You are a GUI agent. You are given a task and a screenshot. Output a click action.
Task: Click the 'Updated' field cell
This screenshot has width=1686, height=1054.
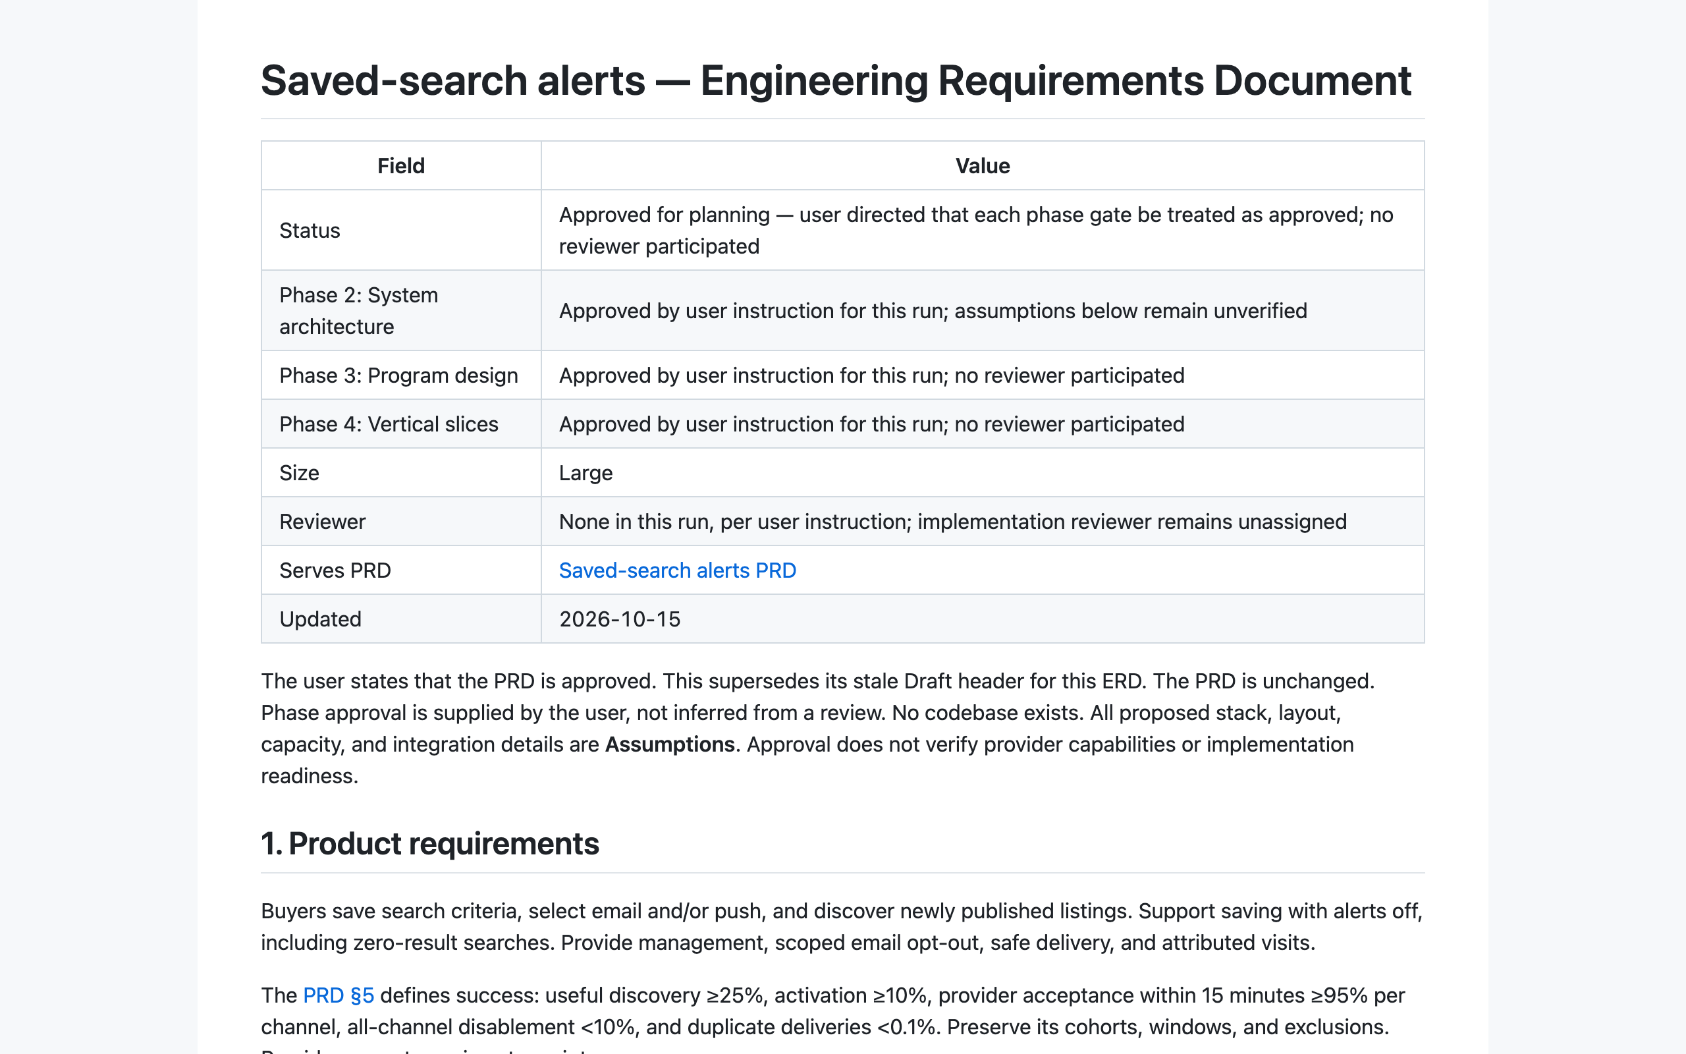pyautogui.click(x=401, y=619)
